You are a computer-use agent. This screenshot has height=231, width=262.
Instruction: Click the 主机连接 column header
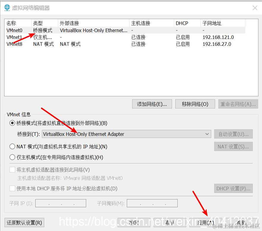click(151, 23)
